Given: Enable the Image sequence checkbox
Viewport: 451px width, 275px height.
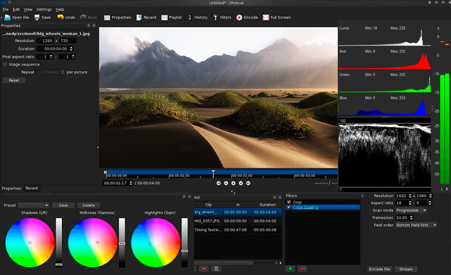Looking at the screenshot, I should [5, 64].
